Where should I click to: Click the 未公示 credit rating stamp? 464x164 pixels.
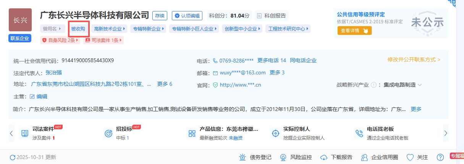tap(427, 22)
